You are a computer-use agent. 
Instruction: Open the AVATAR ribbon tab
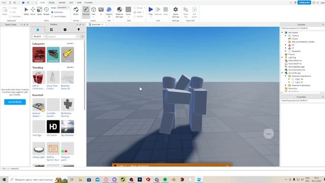62,3
